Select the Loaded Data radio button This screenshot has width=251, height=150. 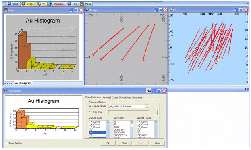coord(90,106)
